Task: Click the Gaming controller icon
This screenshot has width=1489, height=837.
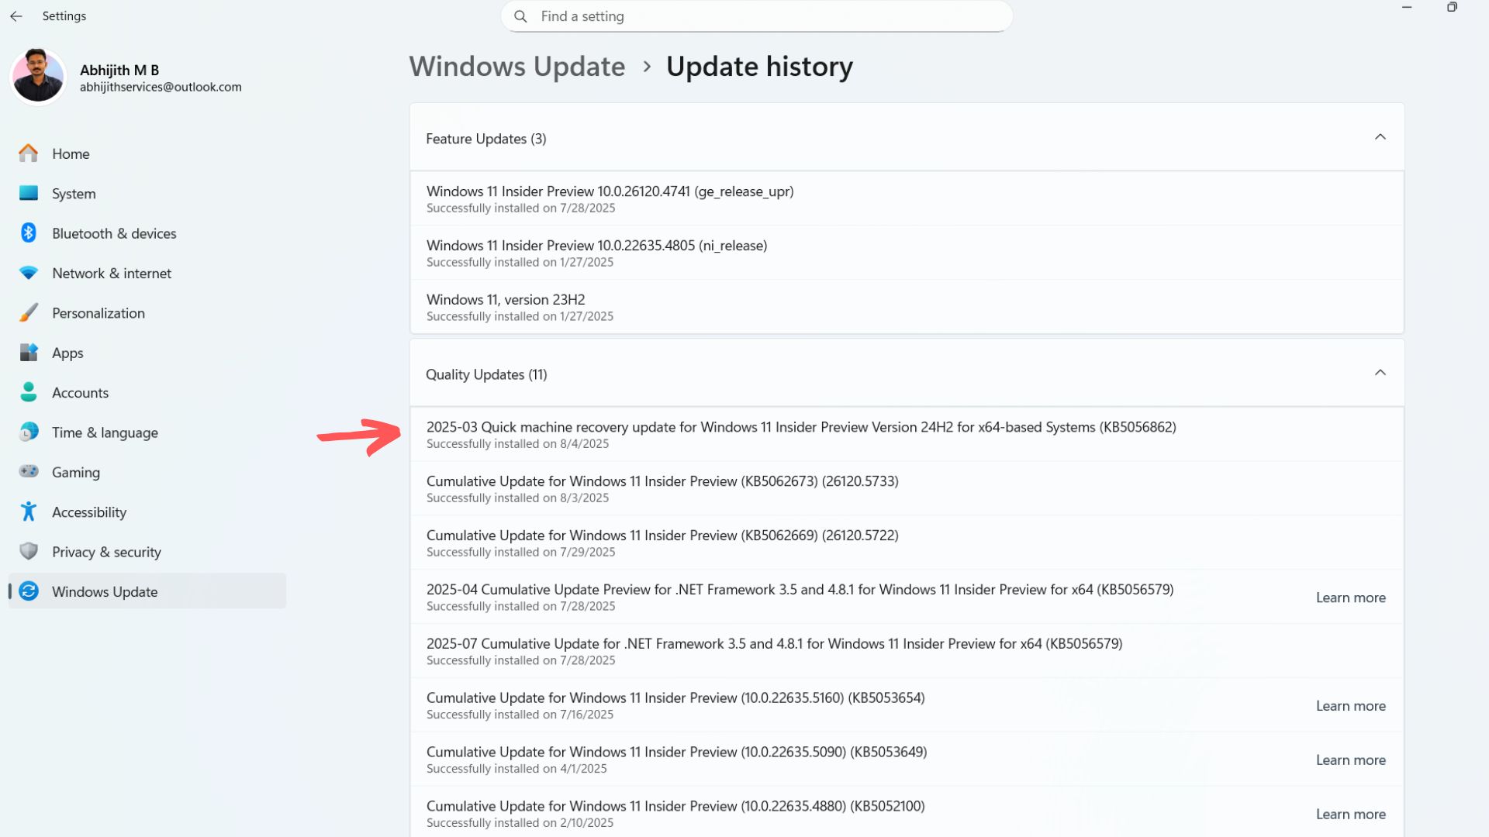Action: [x=29, y=472]
